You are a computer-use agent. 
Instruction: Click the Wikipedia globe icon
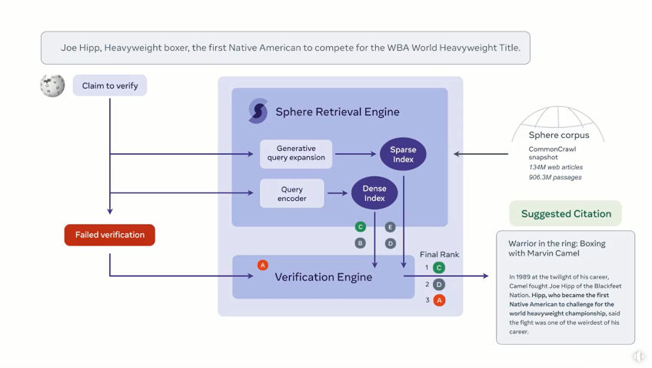coord(52,85)
